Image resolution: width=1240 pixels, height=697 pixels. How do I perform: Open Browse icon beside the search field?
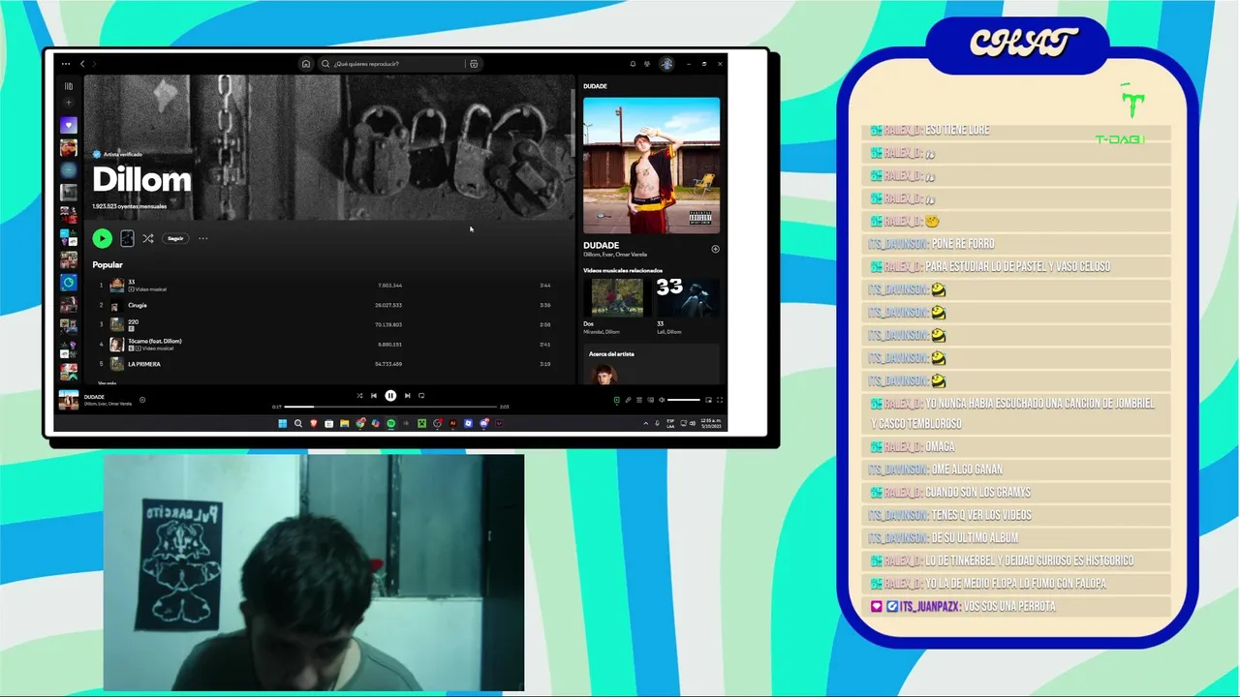coord(474,64)
